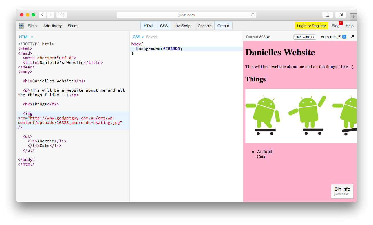Screen dimensions: 373x225
Task: Open the Add library menu
Action: pos(52,26)
